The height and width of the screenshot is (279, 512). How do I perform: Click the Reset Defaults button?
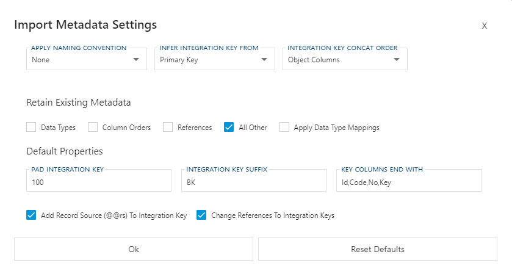(377, 249)
